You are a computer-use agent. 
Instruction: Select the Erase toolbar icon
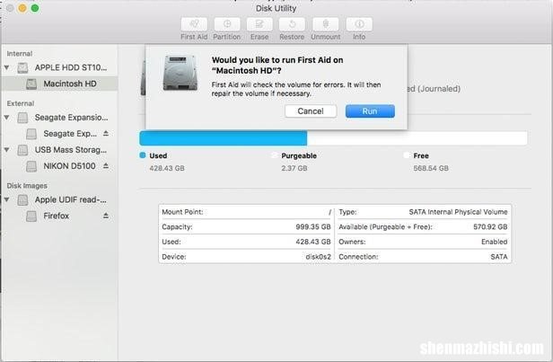[x=259, y=24]
